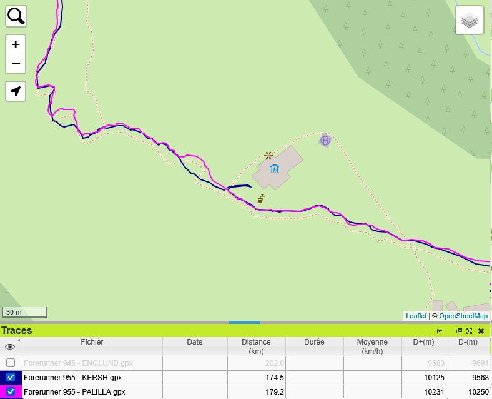Hide the Forerunner 955 - PALILLA.gpx trace
Viewport: 492px width, 399px height.
[11, 392]
